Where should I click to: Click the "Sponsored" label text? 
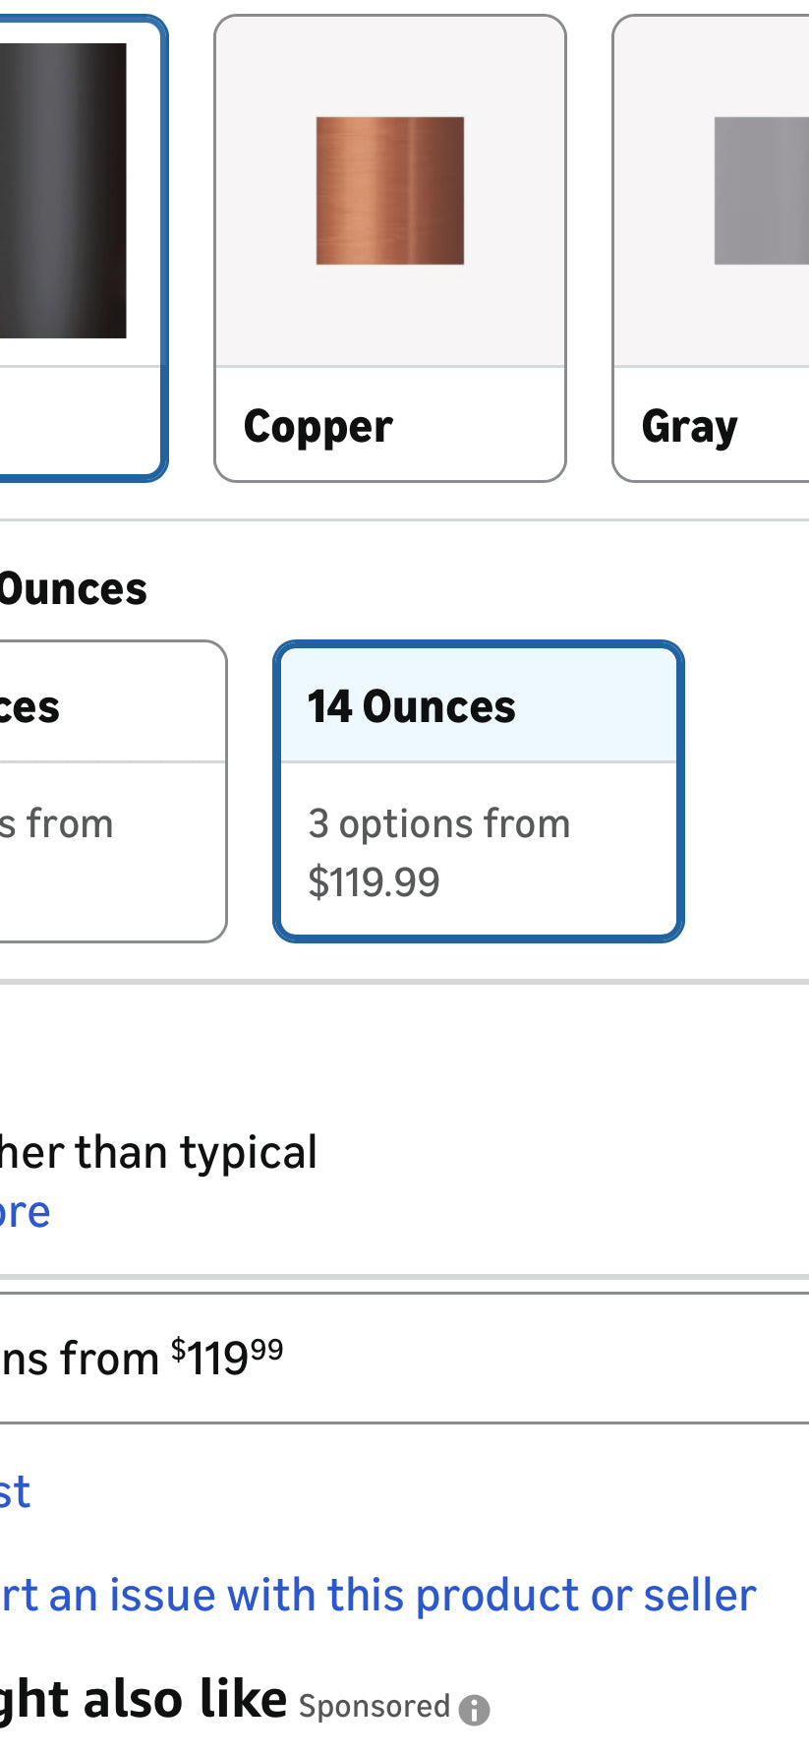point(375,1706)
